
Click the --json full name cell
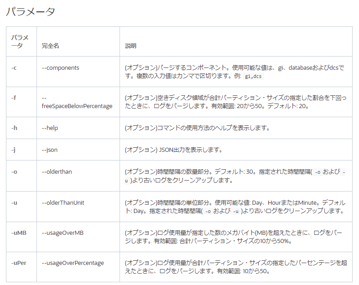click(x=78, y=150)
